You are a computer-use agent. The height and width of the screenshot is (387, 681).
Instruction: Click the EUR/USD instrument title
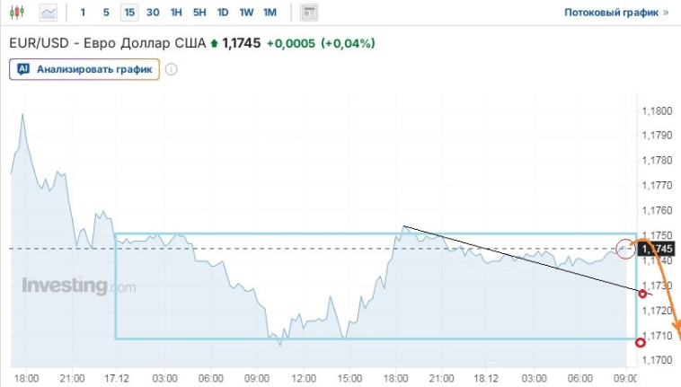tap(106, 43)
